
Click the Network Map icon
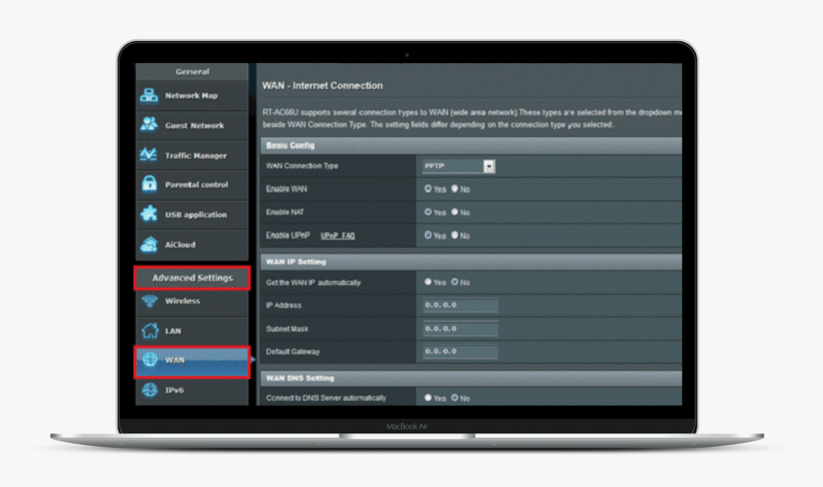coord(149,96)
